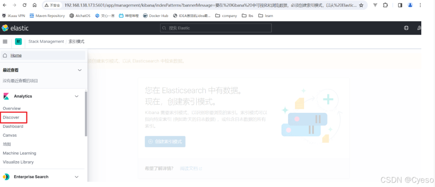Click the 不安全 security warning chip
The height and width of the screenshot is (187, 435).
tap(52, 5)
